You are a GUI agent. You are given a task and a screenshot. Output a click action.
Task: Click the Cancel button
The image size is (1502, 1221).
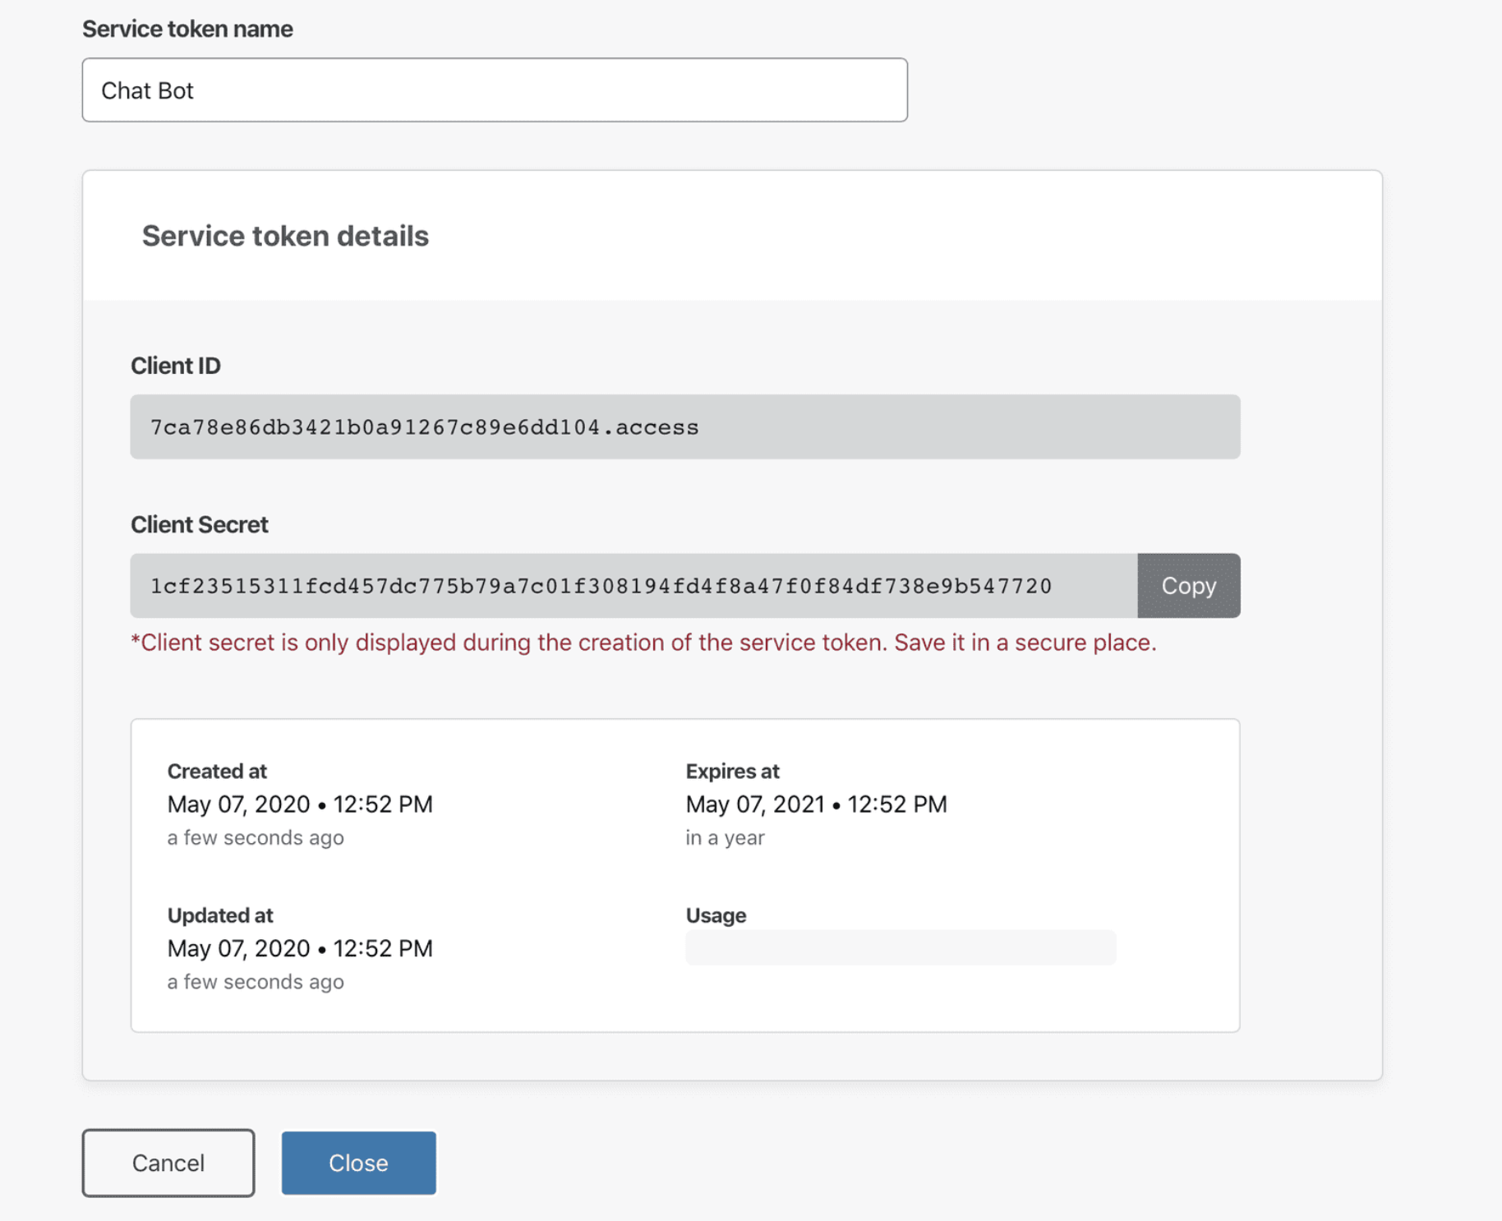(168, 1162)
